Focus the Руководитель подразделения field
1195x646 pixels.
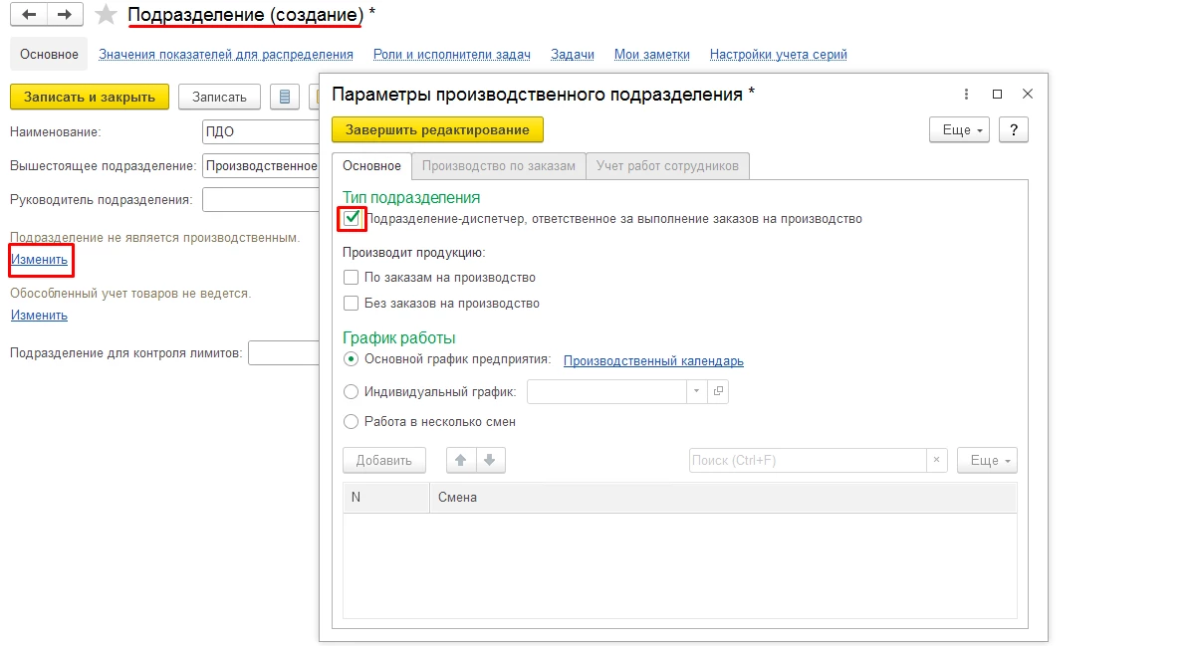[261, 200]
